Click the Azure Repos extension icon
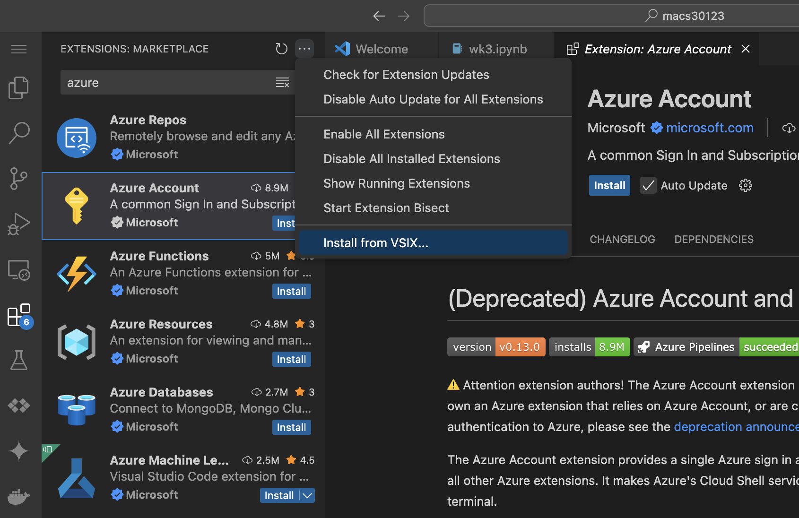Image resolution: width=799 pixels, height=518 pixels. (x=77, y=138)
